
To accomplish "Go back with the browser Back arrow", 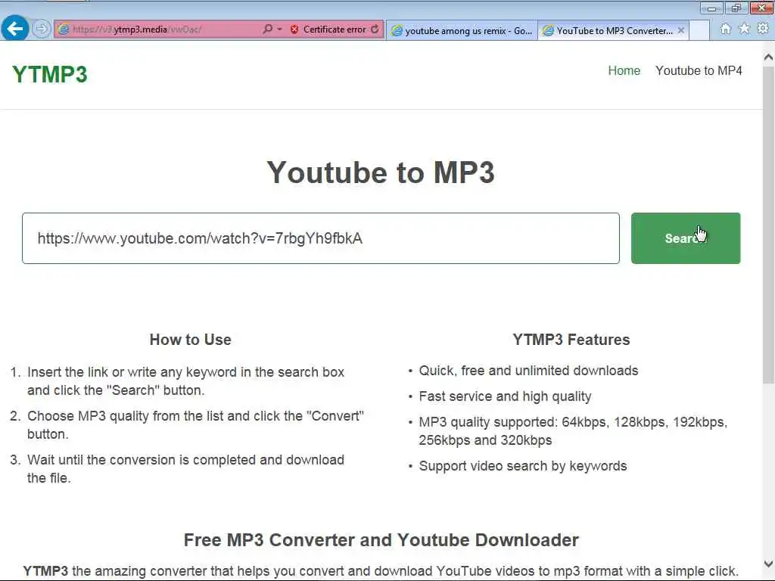I will pos(15,29).
